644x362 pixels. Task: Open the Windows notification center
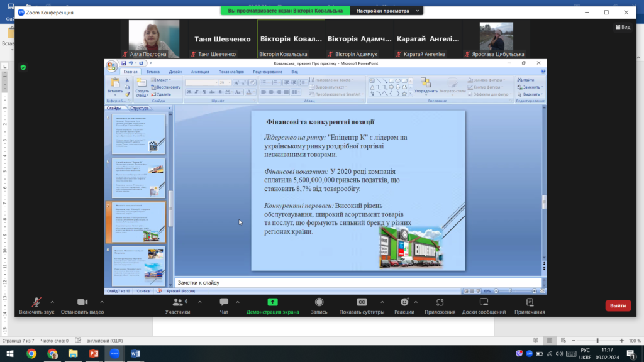(x=631, y=354)
